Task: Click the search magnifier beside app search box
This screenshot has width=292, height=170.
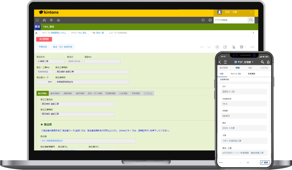Action: click(251, 20)
